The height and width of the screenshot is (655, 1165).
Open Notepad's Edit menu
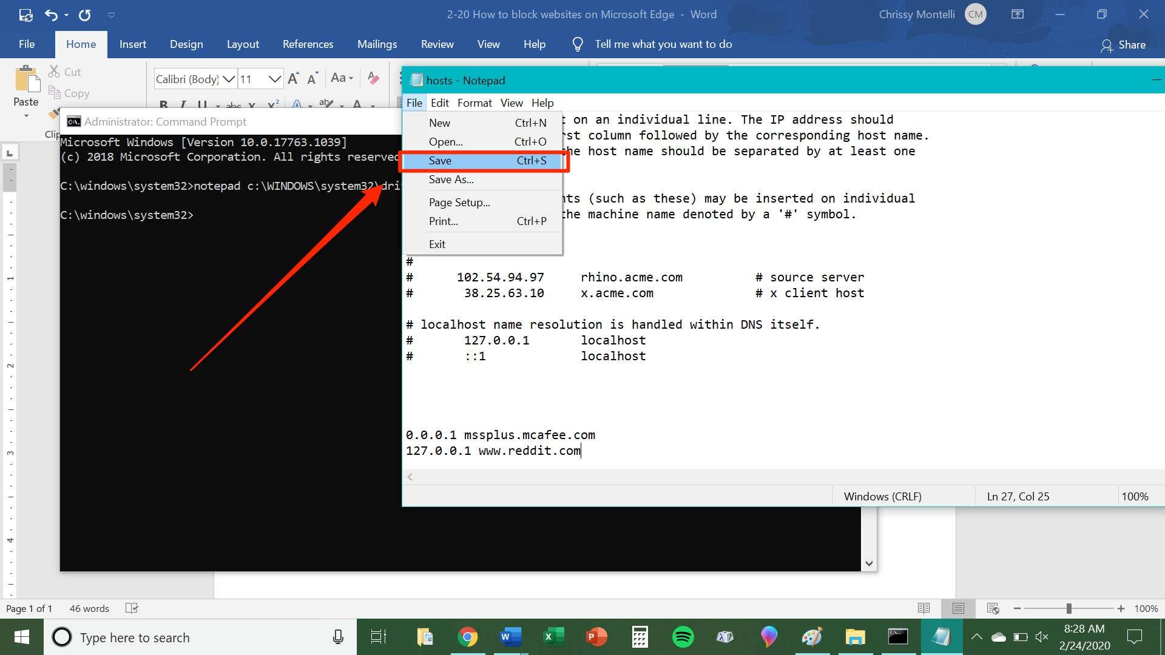pyautogui.click(x=439, y=103)
